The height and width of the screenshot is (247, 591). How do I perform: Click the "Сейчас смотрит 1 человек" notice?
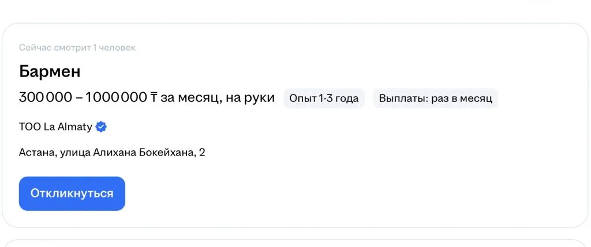click(77, 48)
